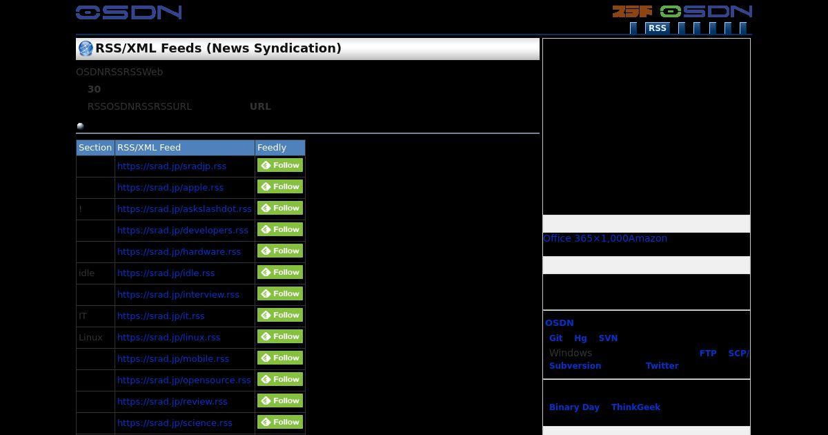Image resolution: width=828 pixels, height=435 pixels.
Task: Open the Git link in the sidebar
Action: coord(556,338)
